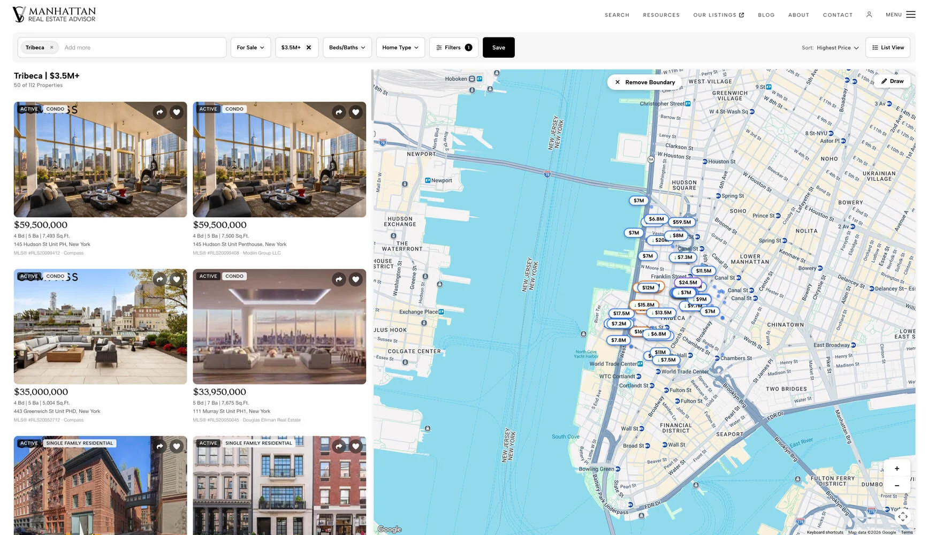Select the $11.5M map marker
928x535 pixels.
coord(704,271)
